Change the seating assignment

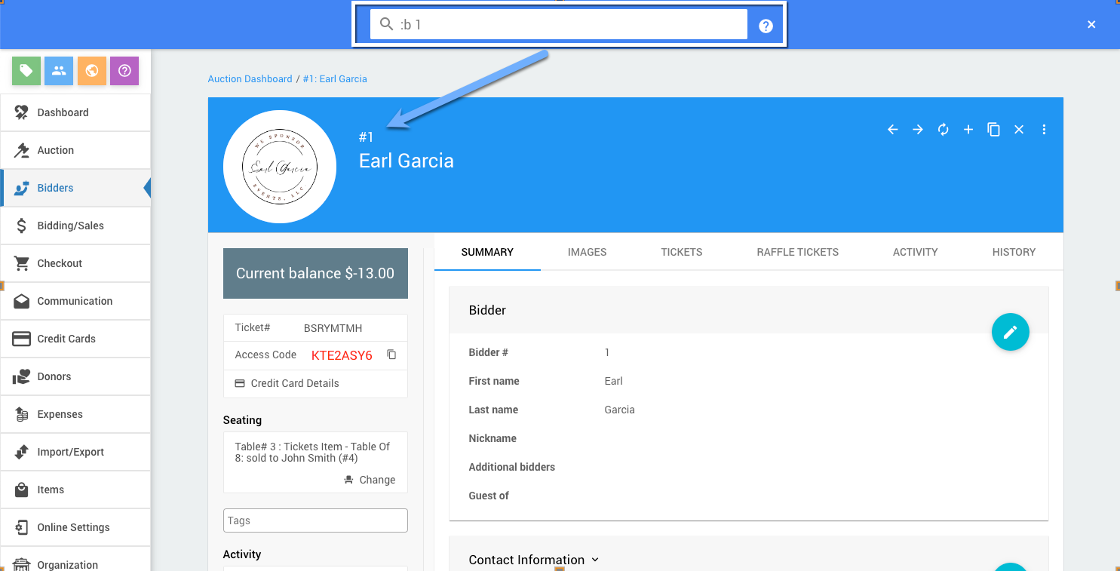370,480
